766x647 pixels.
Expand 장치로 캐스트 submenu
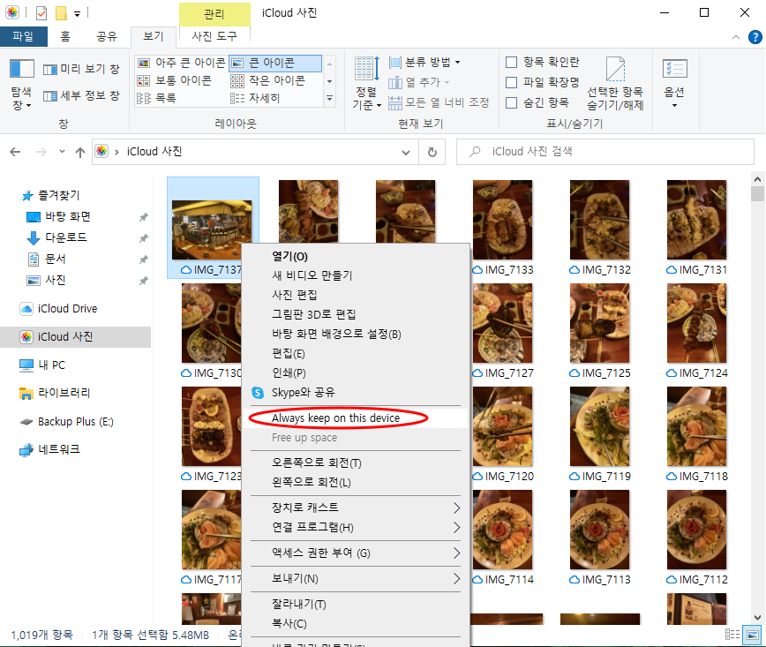point(356,508)
